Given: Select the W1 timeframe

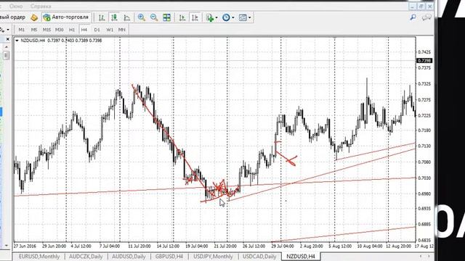Looking at the screenshot, I should pos(110,30).
